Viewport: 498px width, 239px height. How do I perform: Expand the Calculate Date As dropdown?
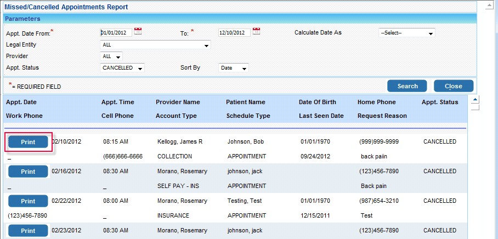click(x=406, y=33)
